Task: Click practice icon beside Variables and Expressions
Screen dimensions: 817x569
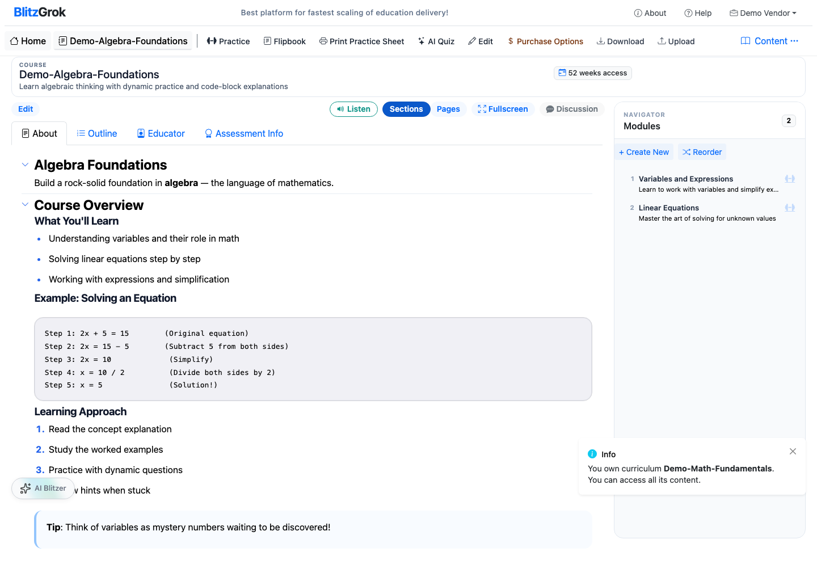Action: tap(790, 179)
